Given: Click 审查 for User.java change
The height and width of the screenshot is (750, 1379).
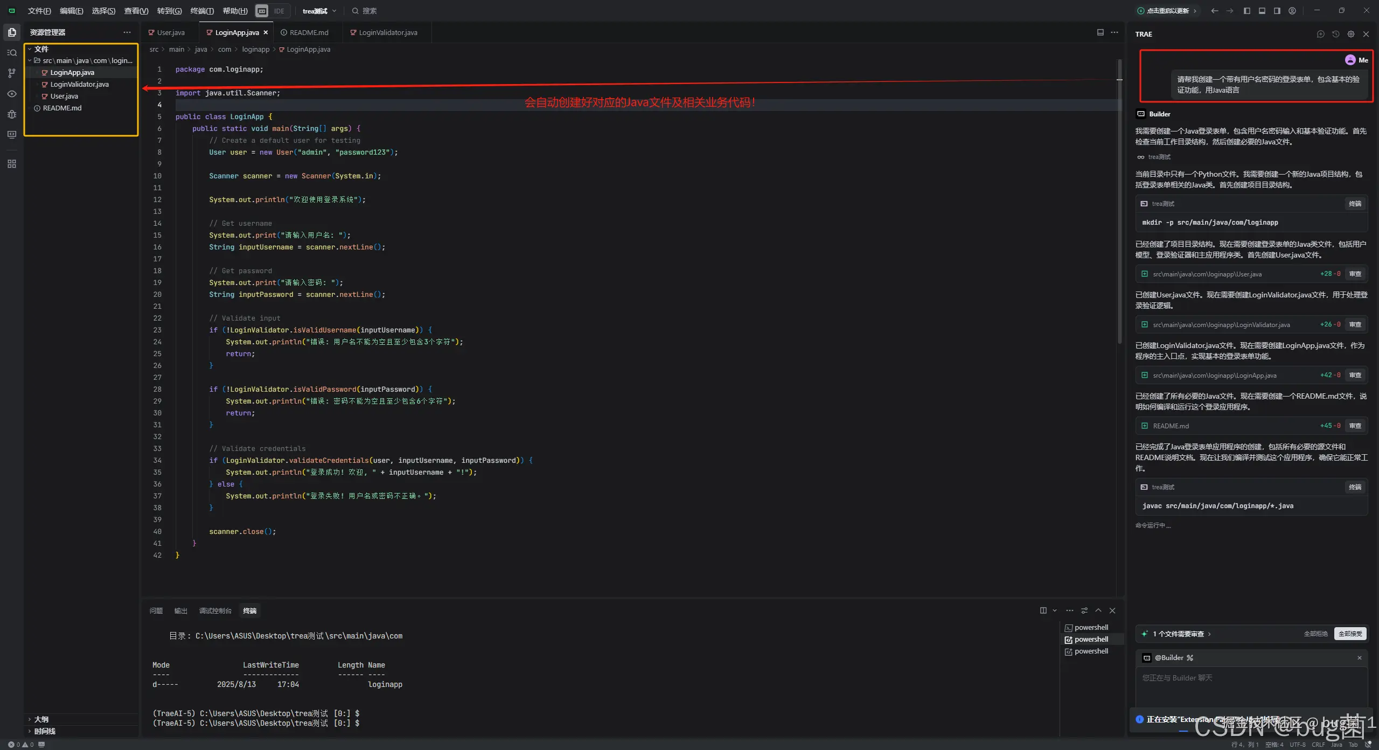Looking at the screenshot, I should coord(1355,274).
